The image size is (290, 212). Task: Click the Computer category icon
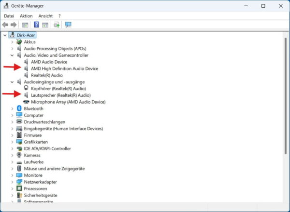(x=19, y=115)
